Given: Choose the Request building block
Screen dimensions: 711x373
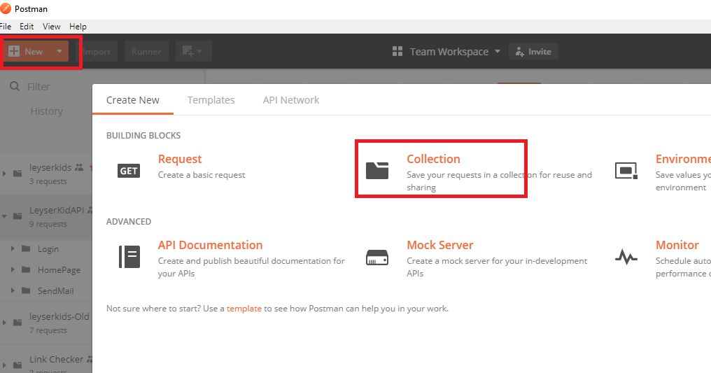Looking at the screenshot, I should coord(180,159).
